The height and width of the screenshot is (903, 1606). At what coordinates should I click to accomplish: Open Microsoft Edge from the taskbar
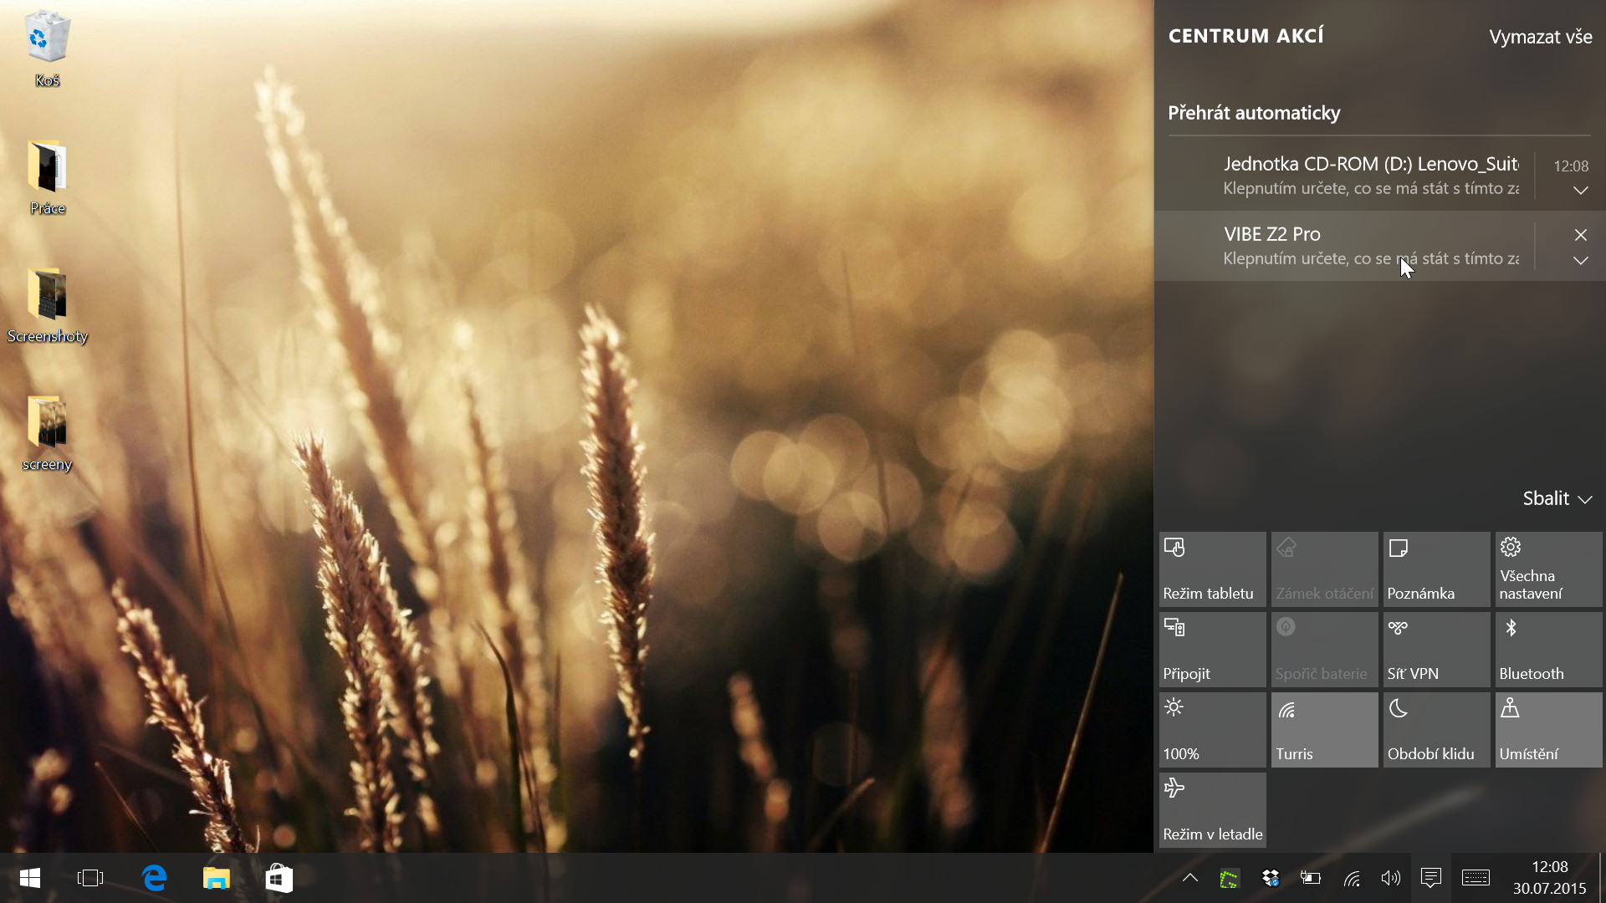[x=155, y=878]
